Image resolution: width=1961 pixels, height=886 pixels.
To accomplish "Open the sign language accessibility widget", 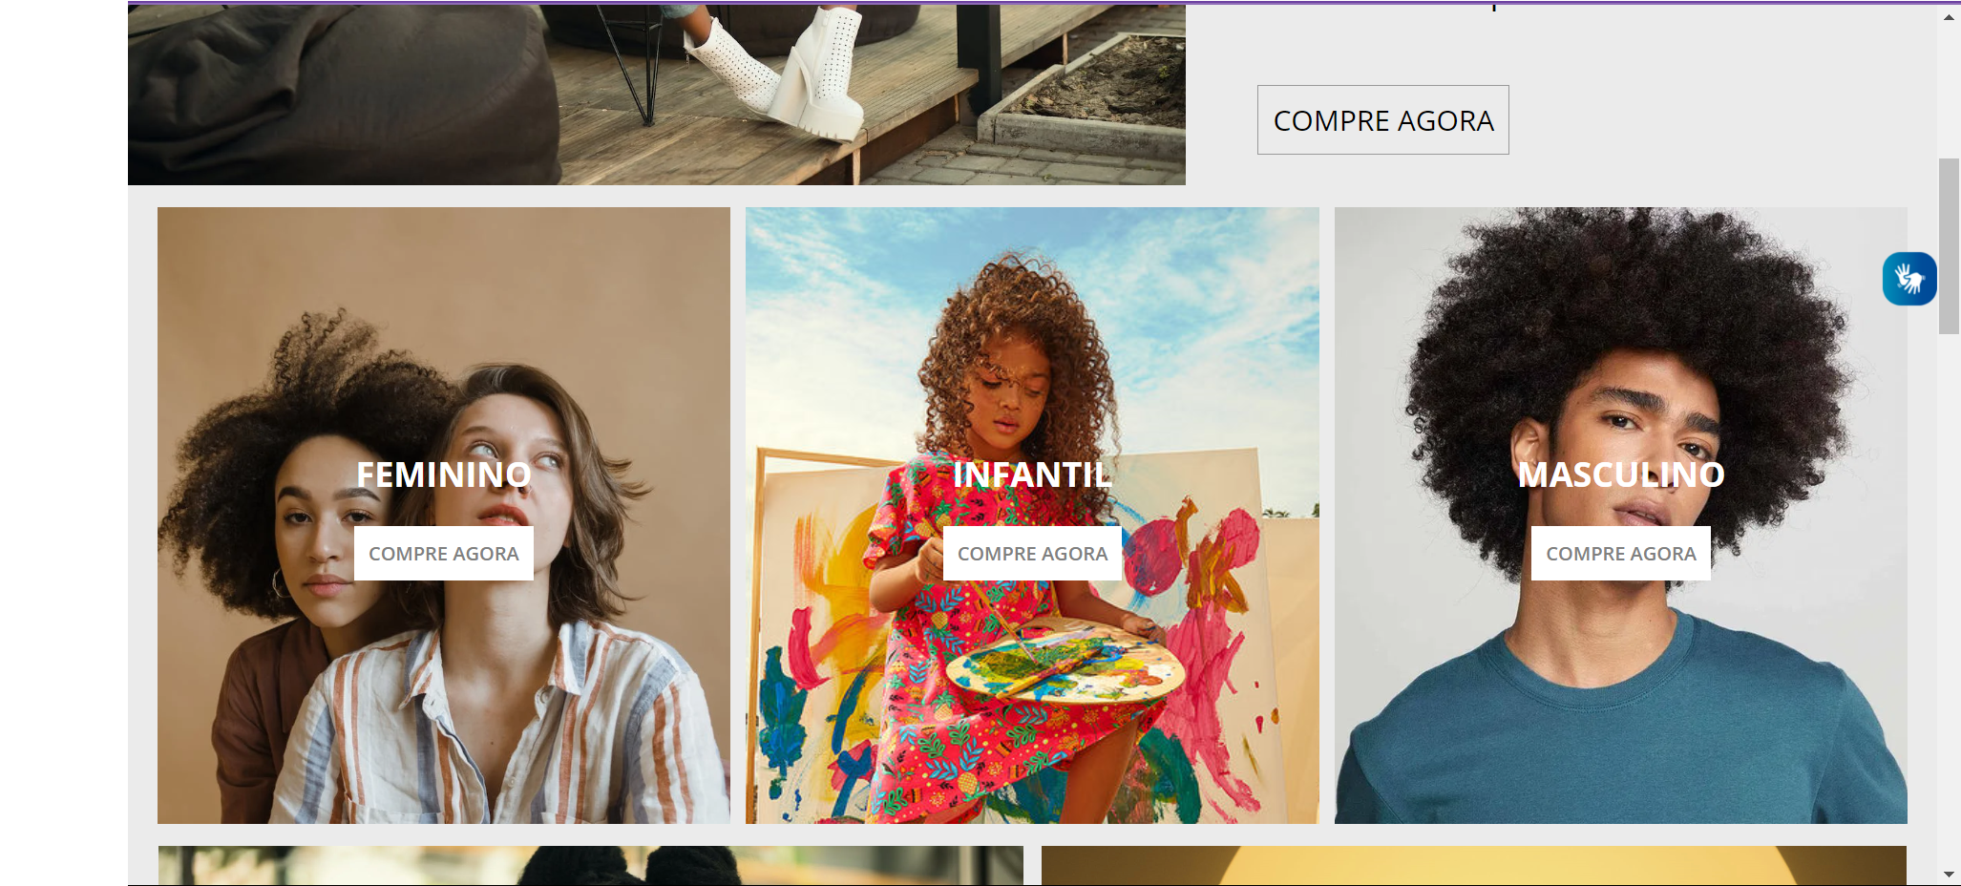I will [x=1909, y=279].
